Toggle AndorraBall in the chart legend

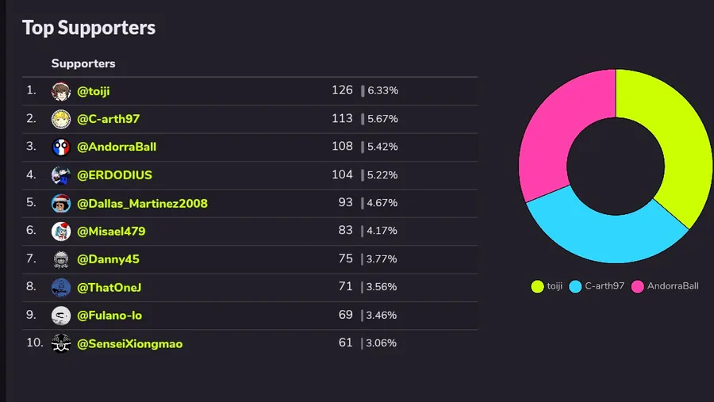(665, 286)
